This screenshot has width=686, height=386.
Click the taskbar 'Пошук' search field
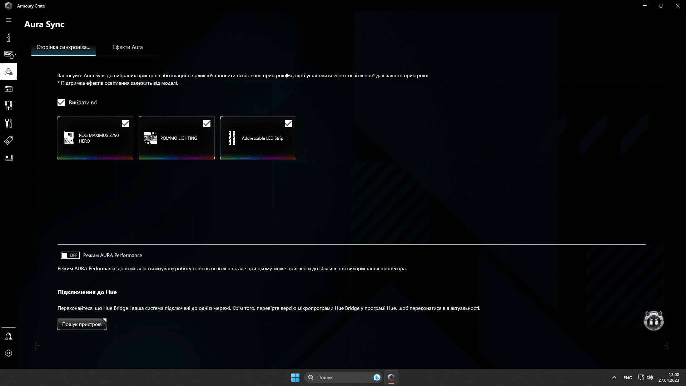pyautogui.click(x=343, y=377)
